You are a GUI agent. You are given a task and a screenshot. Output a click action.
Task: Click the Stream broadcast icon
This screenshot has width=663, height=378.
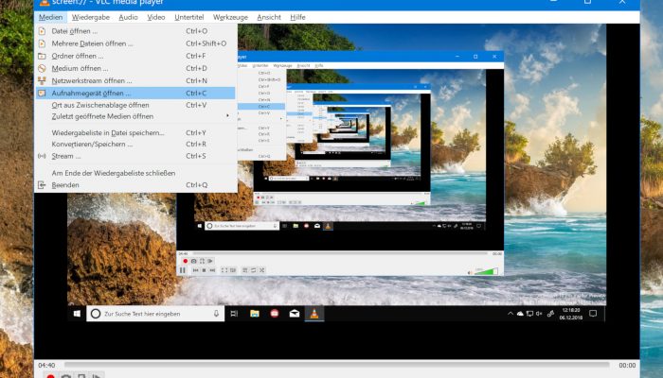pyautogui.click(x=42, y=156)
